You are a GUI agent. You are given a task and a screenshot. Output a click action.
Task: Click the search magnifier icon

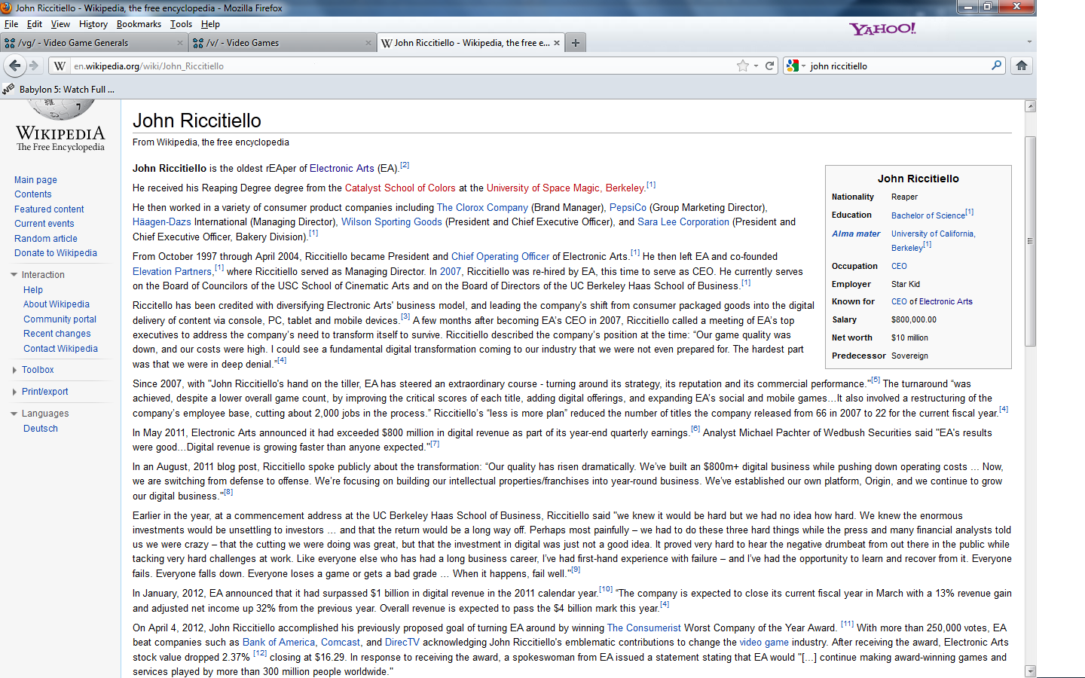point(996,66)
